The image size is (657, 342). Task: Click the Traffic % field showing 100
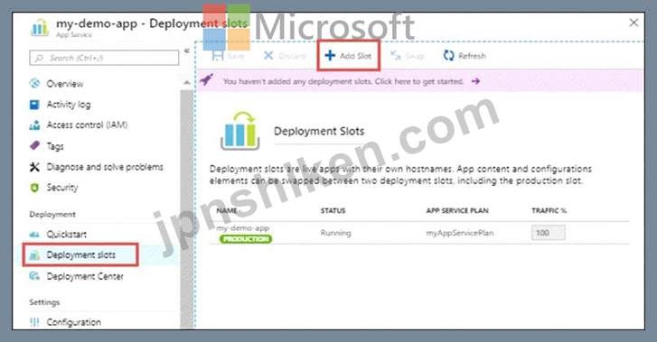[x=548, y=233]
